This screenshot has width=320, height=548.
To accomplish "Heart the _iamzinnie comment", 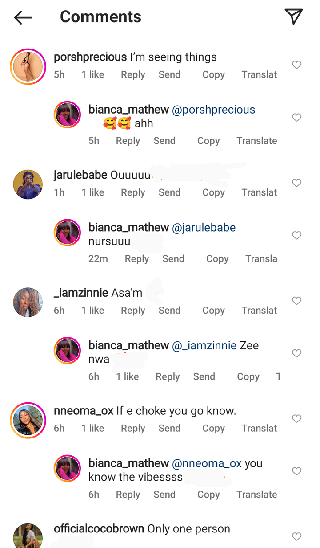I will coord(296,301).
